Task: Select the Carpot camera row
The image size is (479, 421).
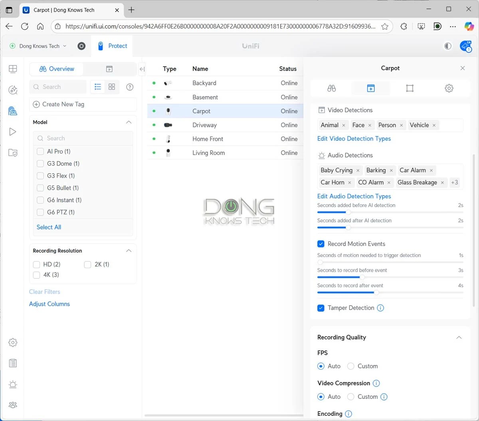Action: pos(225,111)
